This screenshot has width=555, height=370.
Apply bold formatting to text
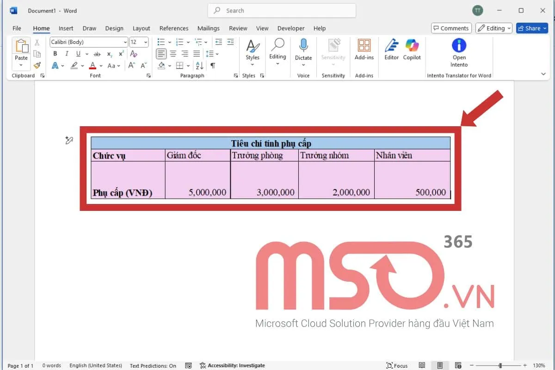point(55,54)
